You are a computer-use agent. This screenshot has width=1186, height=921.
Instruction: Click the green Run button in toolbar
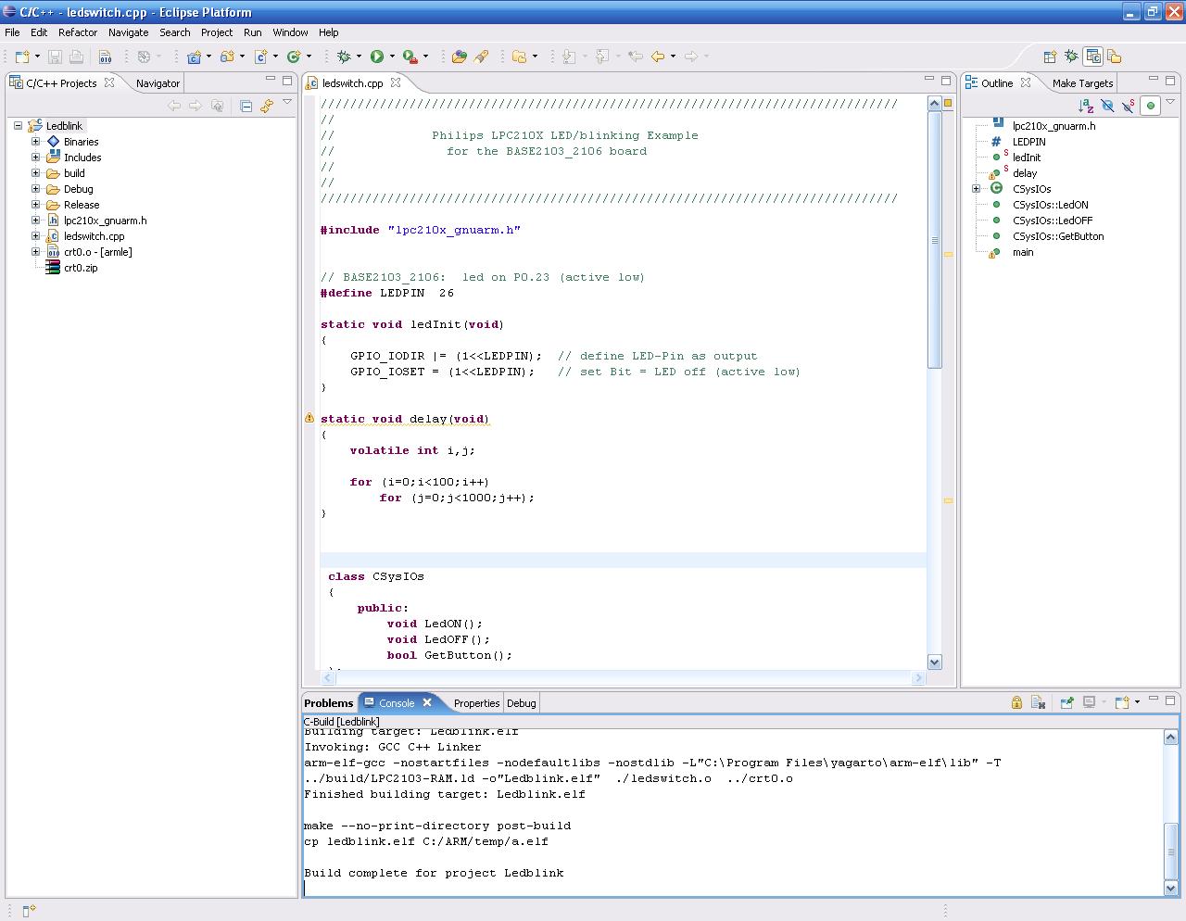pyautogui.click(x=377, y=57)
